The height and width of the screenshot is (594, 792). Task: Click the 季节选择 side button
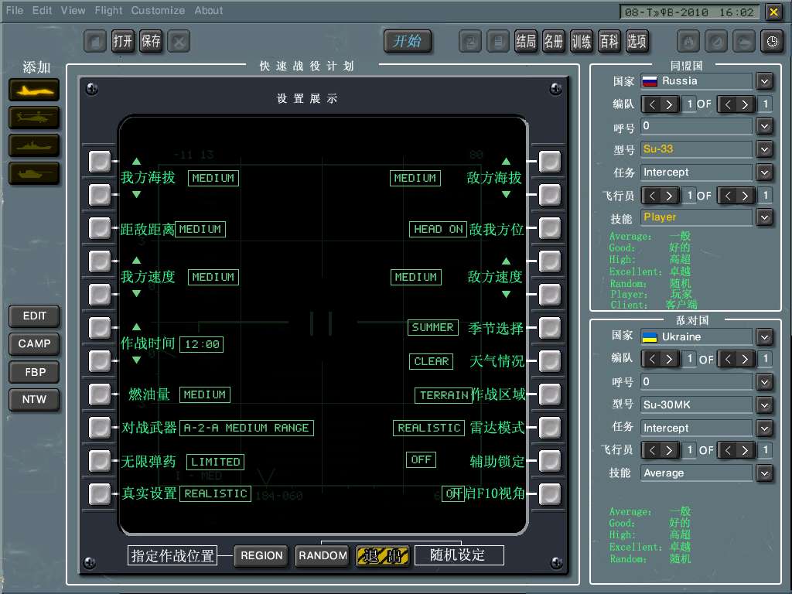tap(550, 328)
